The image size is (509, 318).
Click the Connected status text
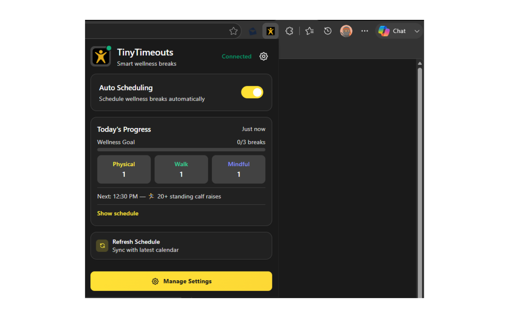(237, 56)
